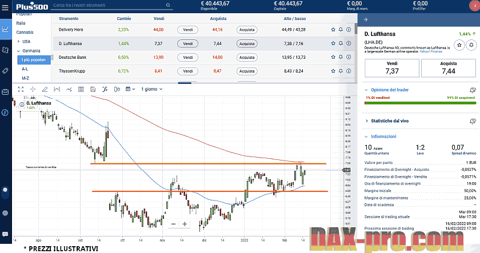Viewport: 480px width, 253px height.
Task: Set alert bell for ThyssenKrupp
Action: 341,71
